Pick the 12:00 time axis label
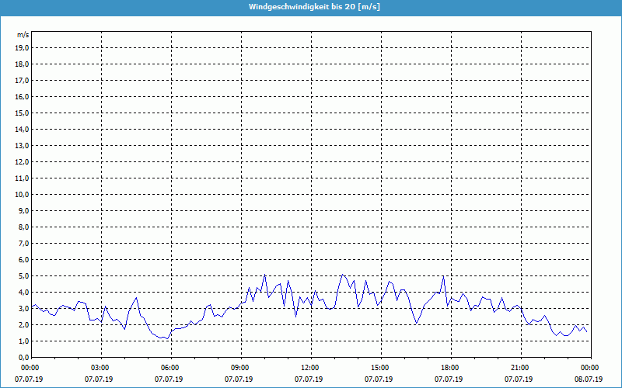Viewport: 622px width, 388px height. point(310,367)
